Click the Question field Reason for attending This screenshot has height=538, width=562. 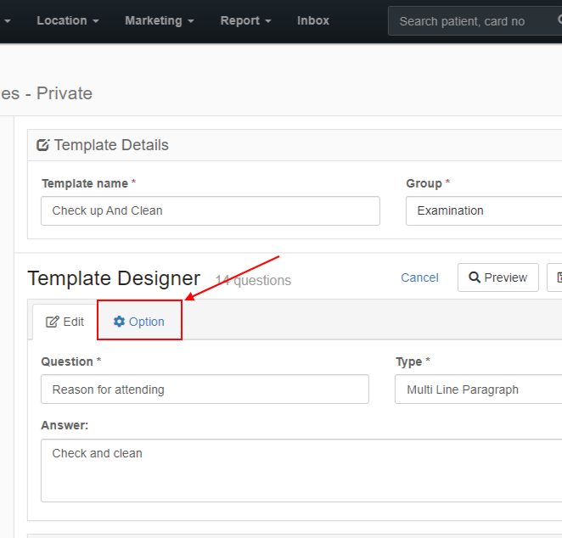coord(205,389)
